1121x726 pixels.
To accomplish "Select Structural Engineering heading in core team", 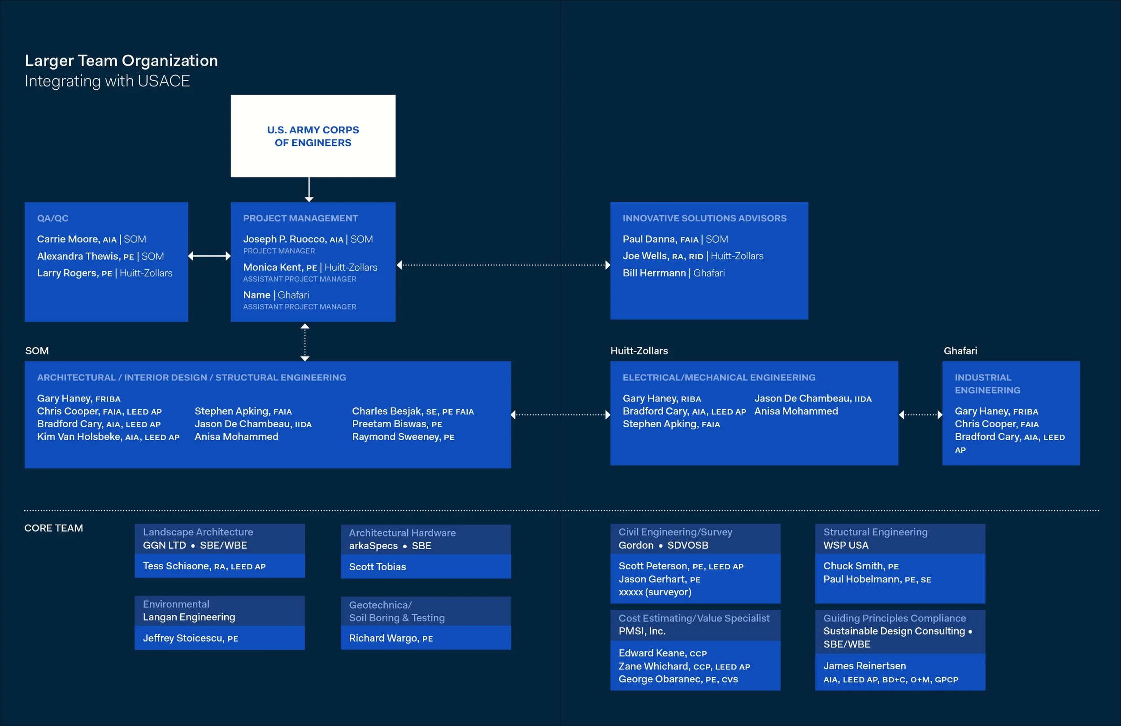I will pos(876,532).
